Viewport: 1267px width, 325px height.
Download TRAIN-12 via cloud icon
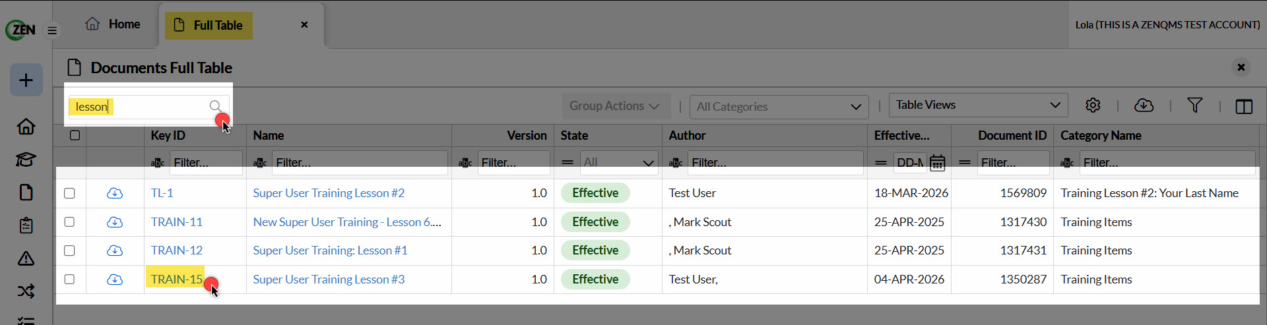click(x=115, y=251)
